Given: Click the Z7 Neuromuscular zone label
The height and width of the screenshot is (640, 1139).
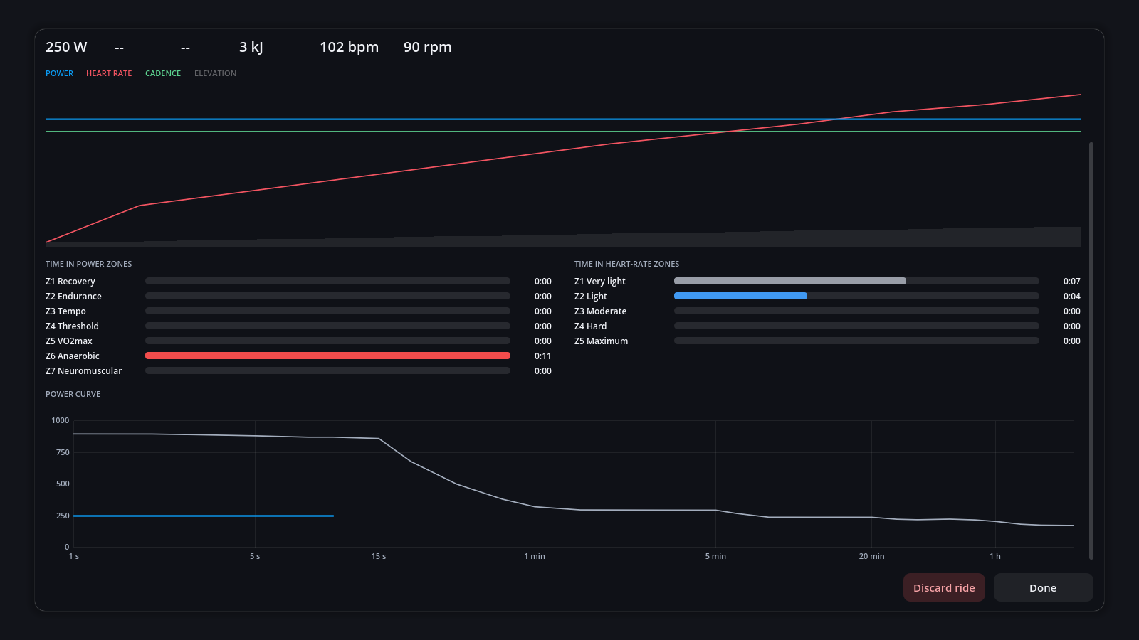Looking at the screenshot, I should pyautogui.click(x=83, y=371).
